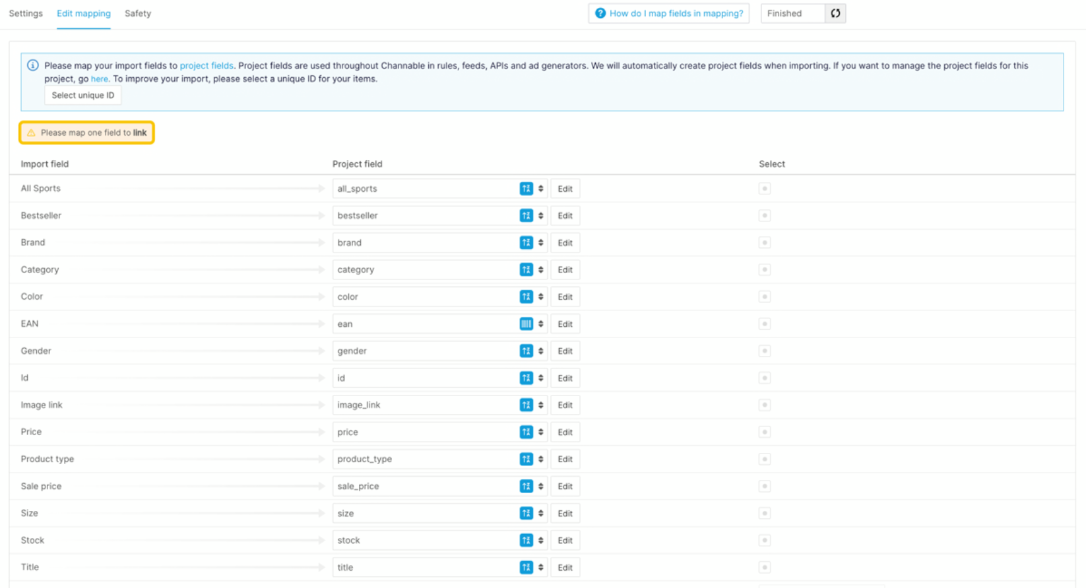Open the 'project fields' link
Viewport: 1086px width, 588px height.
(207, 65)
